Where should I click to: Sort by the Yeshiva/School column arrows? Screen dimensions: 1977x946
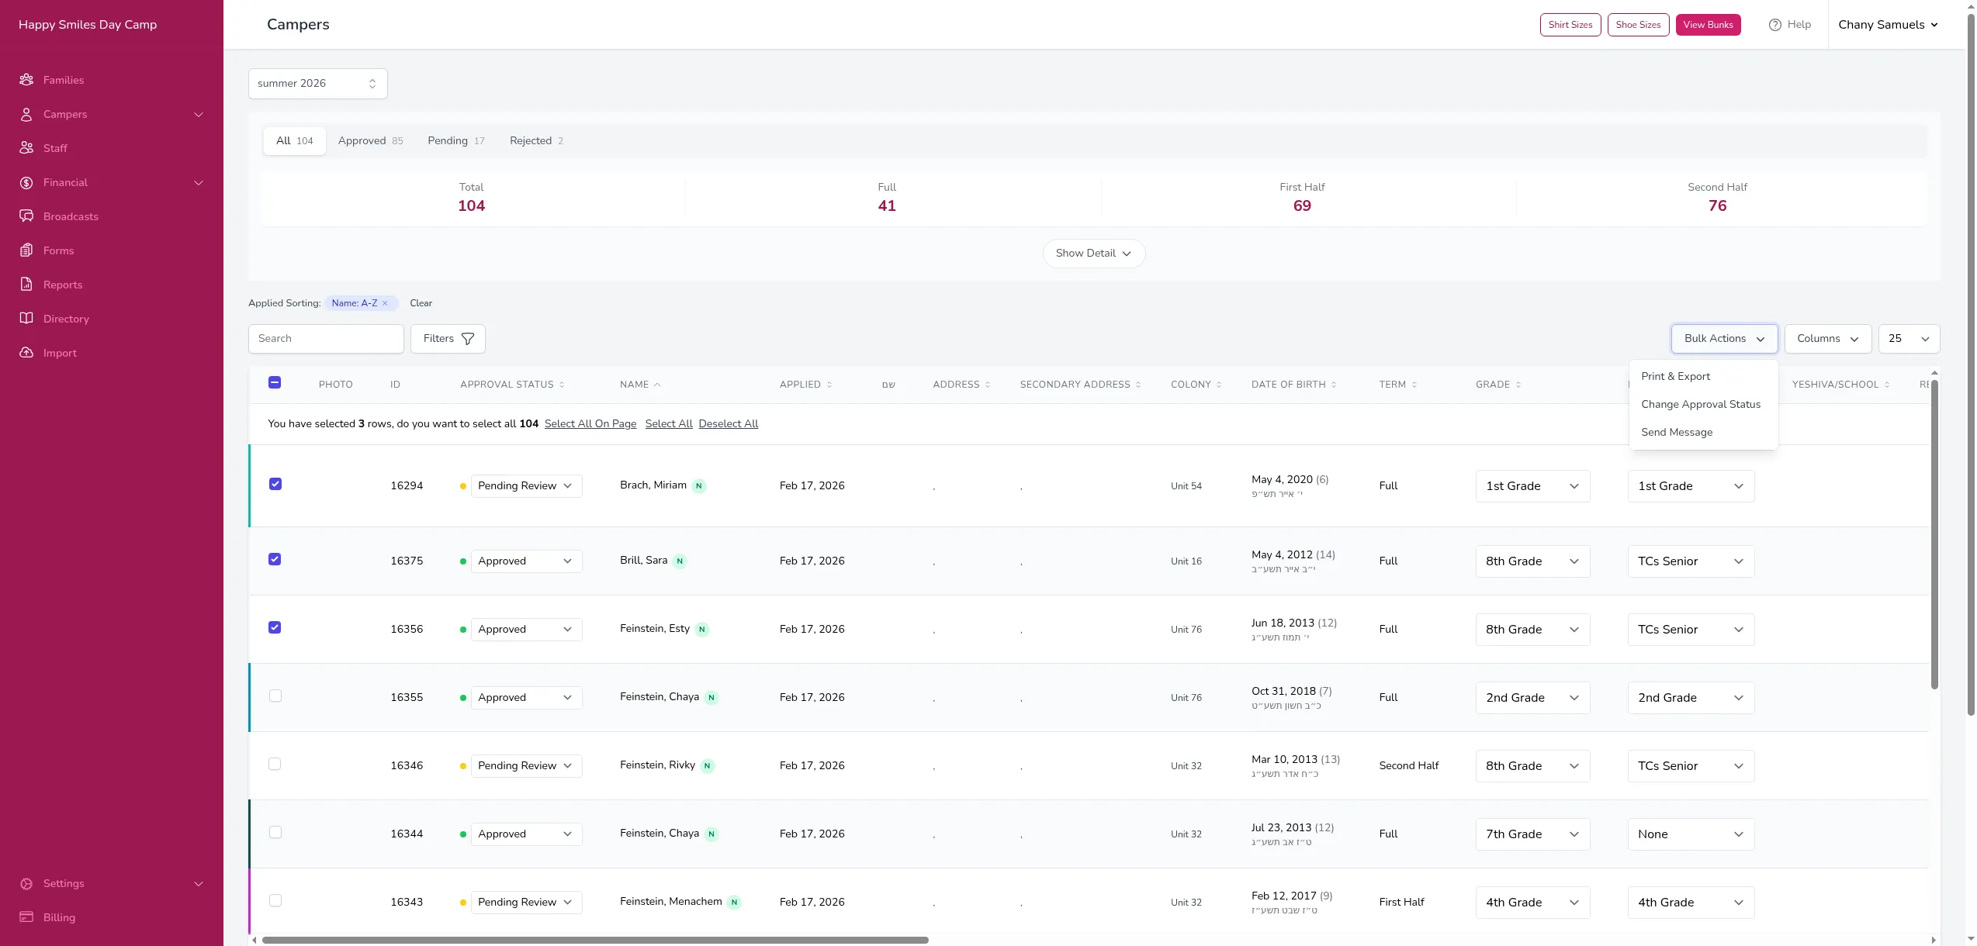[x=1887, y=385]
